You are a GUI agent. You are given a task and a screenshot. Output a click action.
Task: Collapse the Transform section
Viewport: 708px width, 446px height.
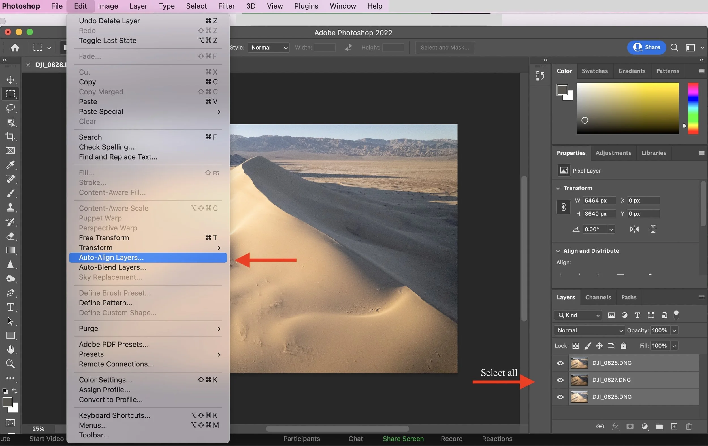pyautogui.click(x=558, y=188)
